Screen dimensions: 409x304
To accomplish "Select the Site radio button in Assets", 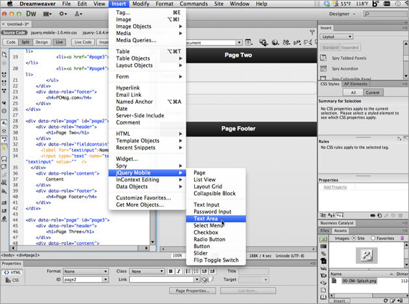I will coord(354,238).
